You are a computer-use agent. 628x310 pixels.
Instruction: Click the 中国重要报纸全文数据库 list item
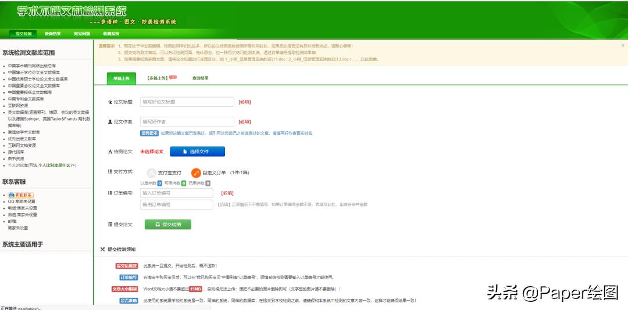[x=30, y=92]
